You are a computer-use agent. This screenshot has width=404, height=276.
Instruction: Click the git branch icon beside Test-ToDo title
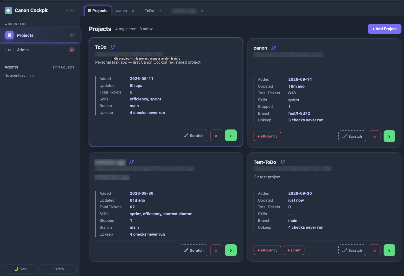click(283, 162)
